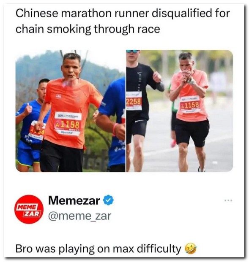This screenshot has height=262, width=249.
Task: Click the sunglasses on black-shirt runner
Action: [133, 51]
